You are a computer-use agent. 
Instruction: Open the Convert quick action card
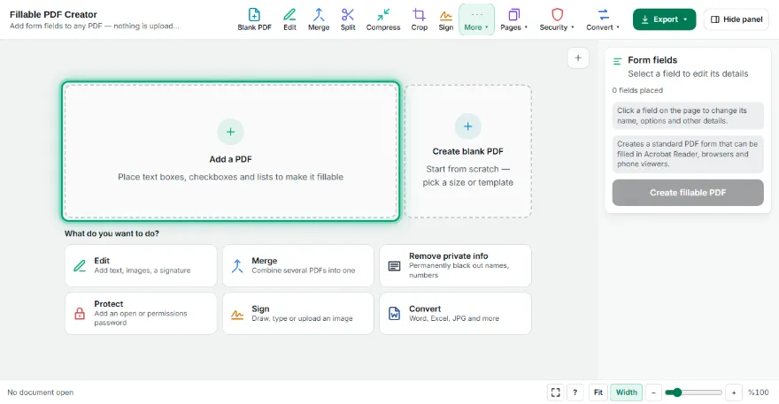point(456,313)
